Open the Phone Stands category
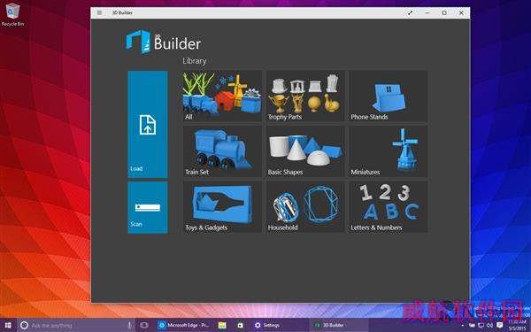This screenshot has width=531, height=332. (x=389, y=96)
